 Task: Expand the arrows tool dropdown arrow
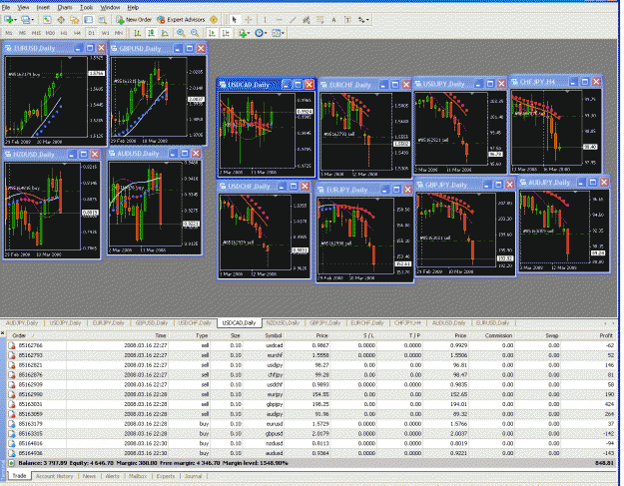[367, 20]
